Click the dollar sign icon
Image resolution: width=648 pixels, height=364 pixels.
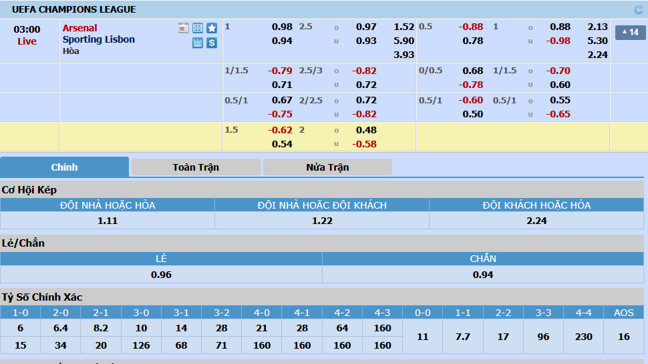pos(212,43)
